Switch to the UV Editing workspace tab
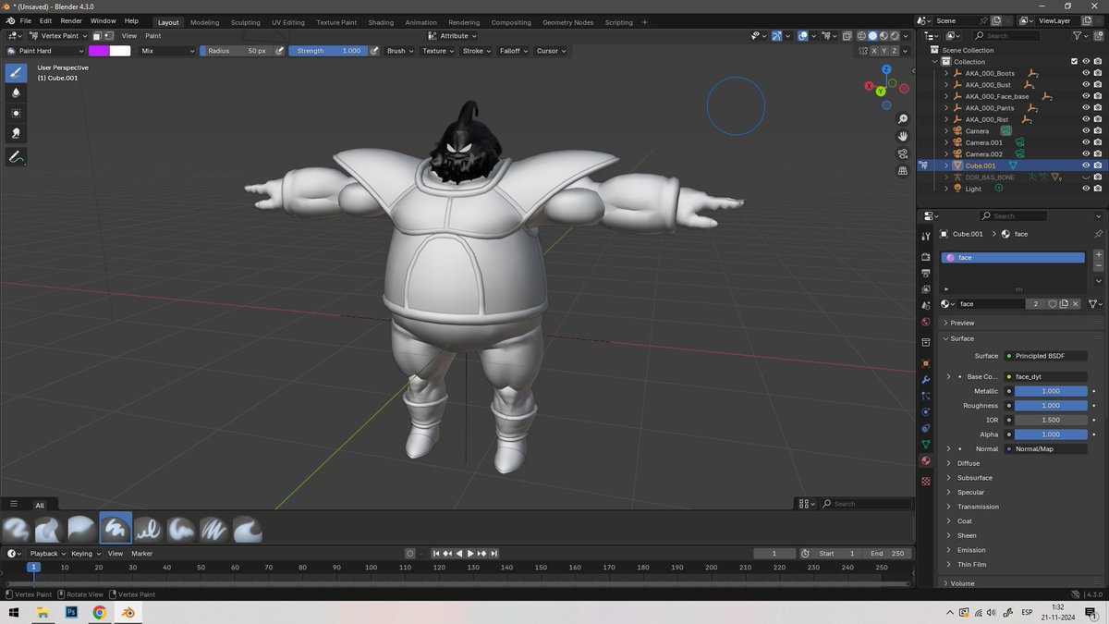1109x624 pixels. click(x=288, y=22)
